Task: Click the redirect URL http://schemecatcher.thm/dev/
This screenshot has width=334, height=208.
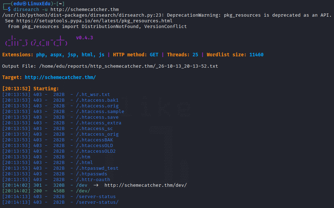Action: [145, 185]
